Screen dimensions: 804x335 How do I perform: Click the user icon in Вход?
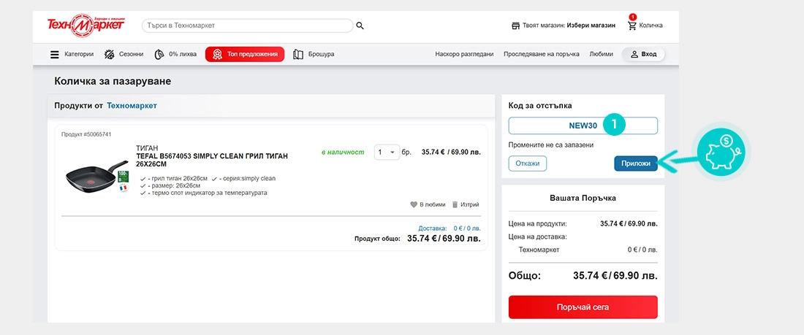click(634, 54)
